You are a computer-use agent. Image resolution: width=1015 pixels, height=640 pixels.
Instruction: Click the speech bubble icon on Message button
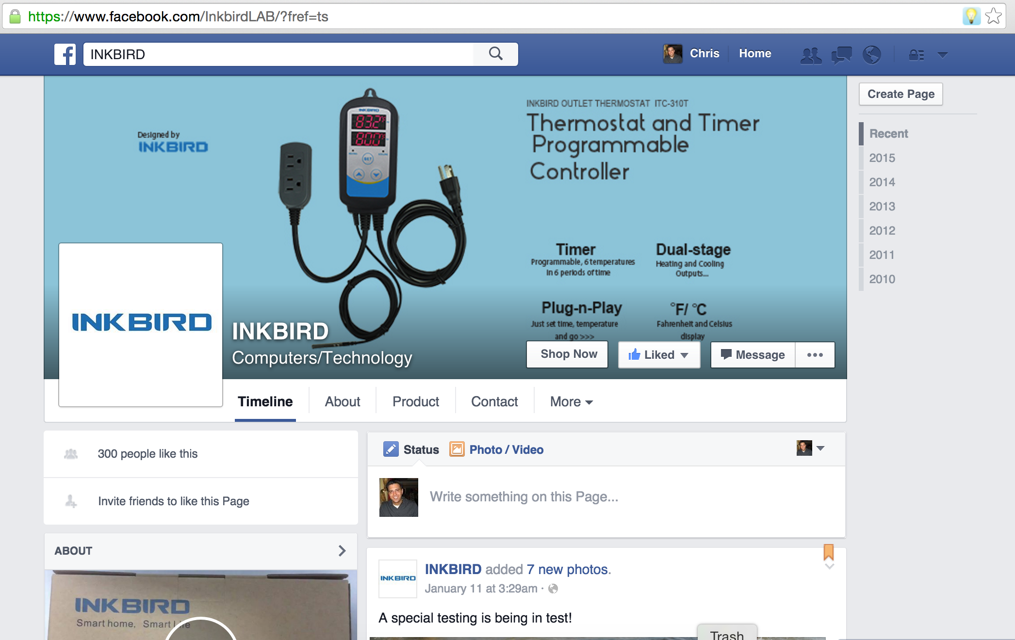pos(726,354)
